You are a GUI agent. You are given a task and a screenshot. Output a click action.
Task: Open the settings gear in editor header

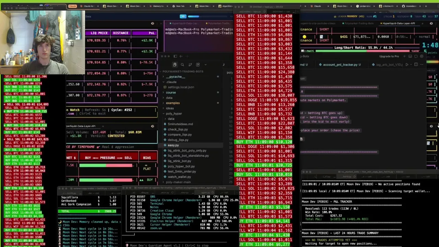pos(422,56)
